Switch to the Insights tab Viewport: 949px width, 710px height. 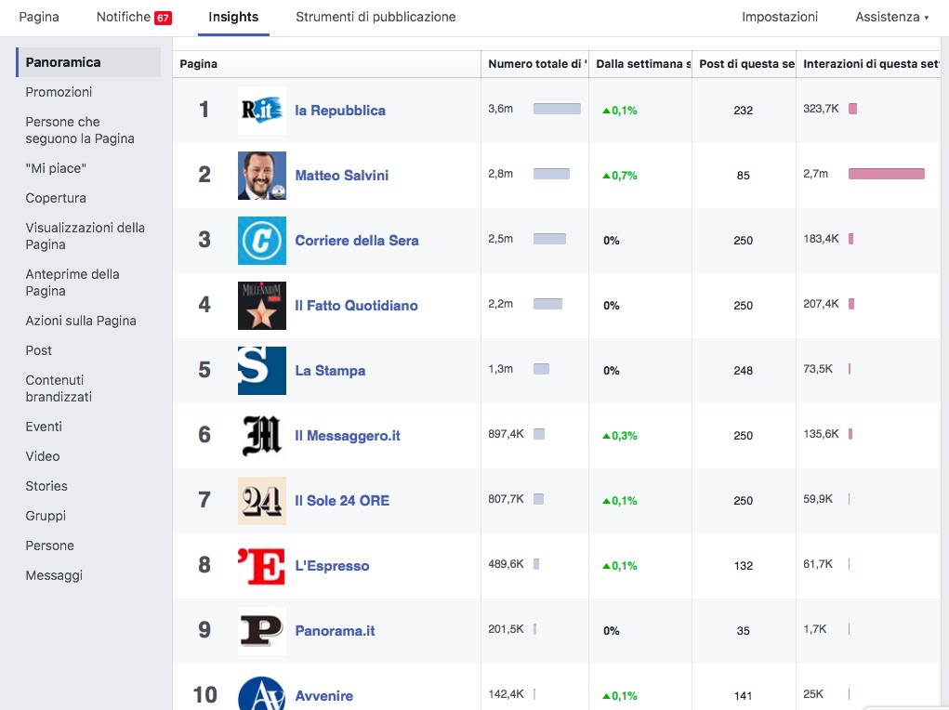pos(233,17)
